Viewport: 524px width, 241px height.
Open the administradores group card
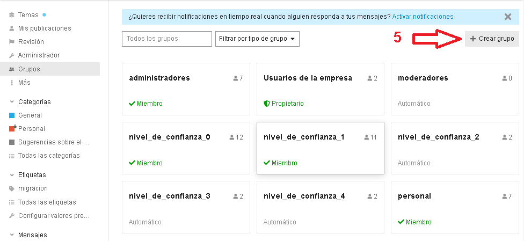[186, 89]
